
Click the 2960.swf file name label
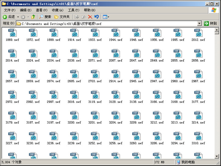178,81
